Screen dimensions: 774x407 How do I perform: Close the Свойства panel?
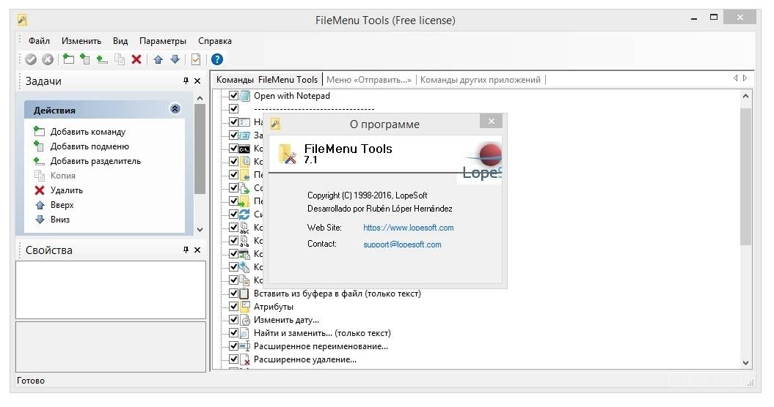pyautogui.click(x=197, y=250)
